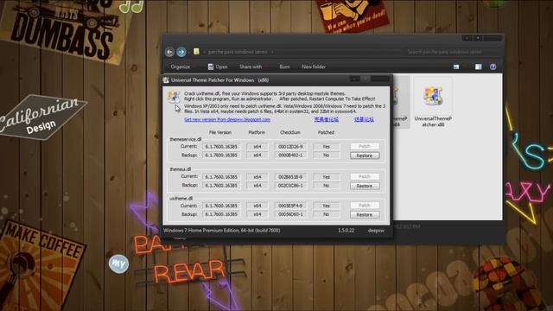Click the Explorer search box
The image size is (553, 311).
[453, 52]
